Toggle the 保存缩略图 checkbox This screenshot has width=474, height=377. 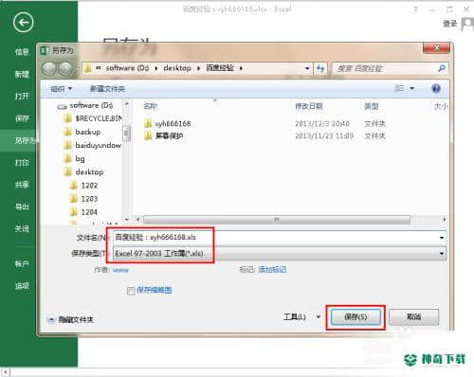[131, 291]
